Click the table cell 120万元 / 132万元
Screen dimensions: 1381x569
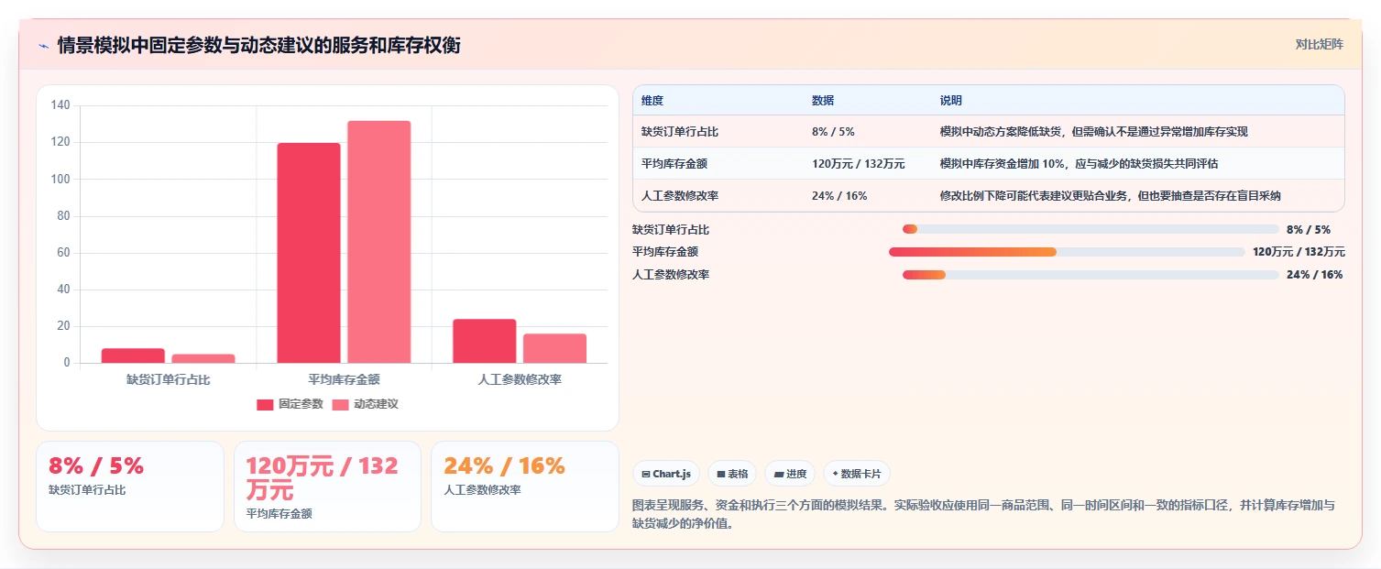point(868,164)
